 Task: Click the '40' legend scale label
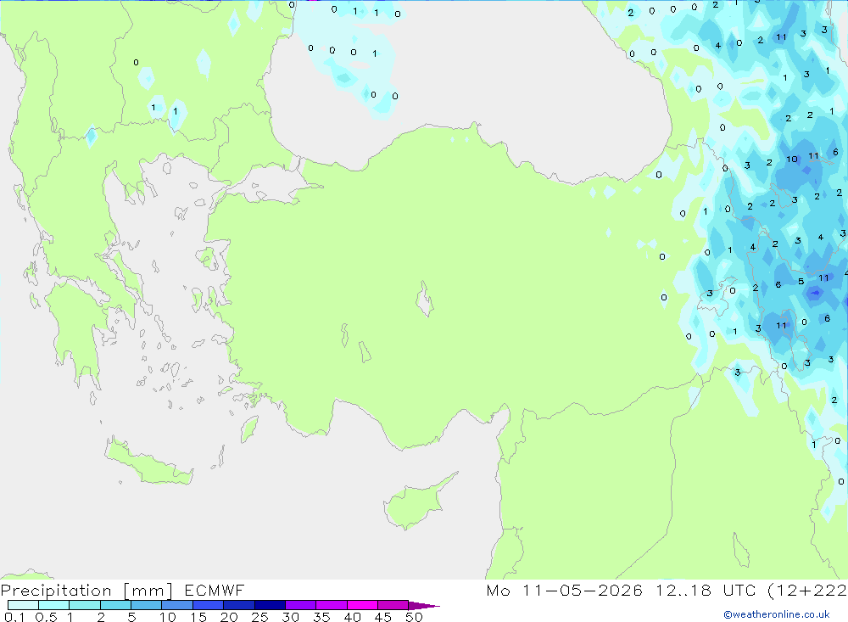[x=352, y=617]
